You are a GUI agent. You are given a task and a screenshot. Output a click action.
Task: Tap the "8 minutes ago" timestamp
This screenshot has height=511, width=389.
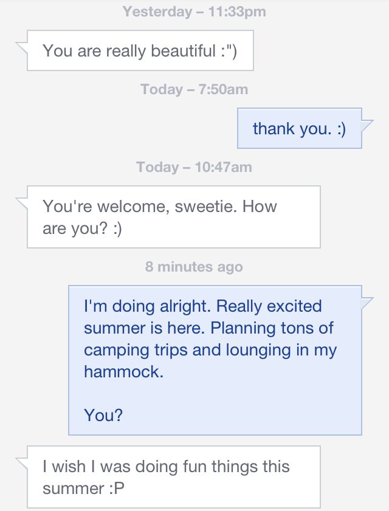(194, 267)
